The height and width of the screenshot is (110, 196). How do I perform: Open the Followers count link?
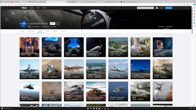click(45, 27)
